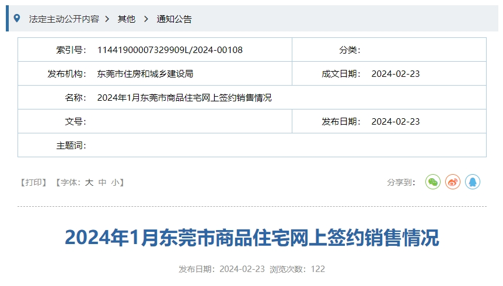Set font size to 小
Image resolution: width=503 pixels, height=286 pixels.
click(115, 182)
